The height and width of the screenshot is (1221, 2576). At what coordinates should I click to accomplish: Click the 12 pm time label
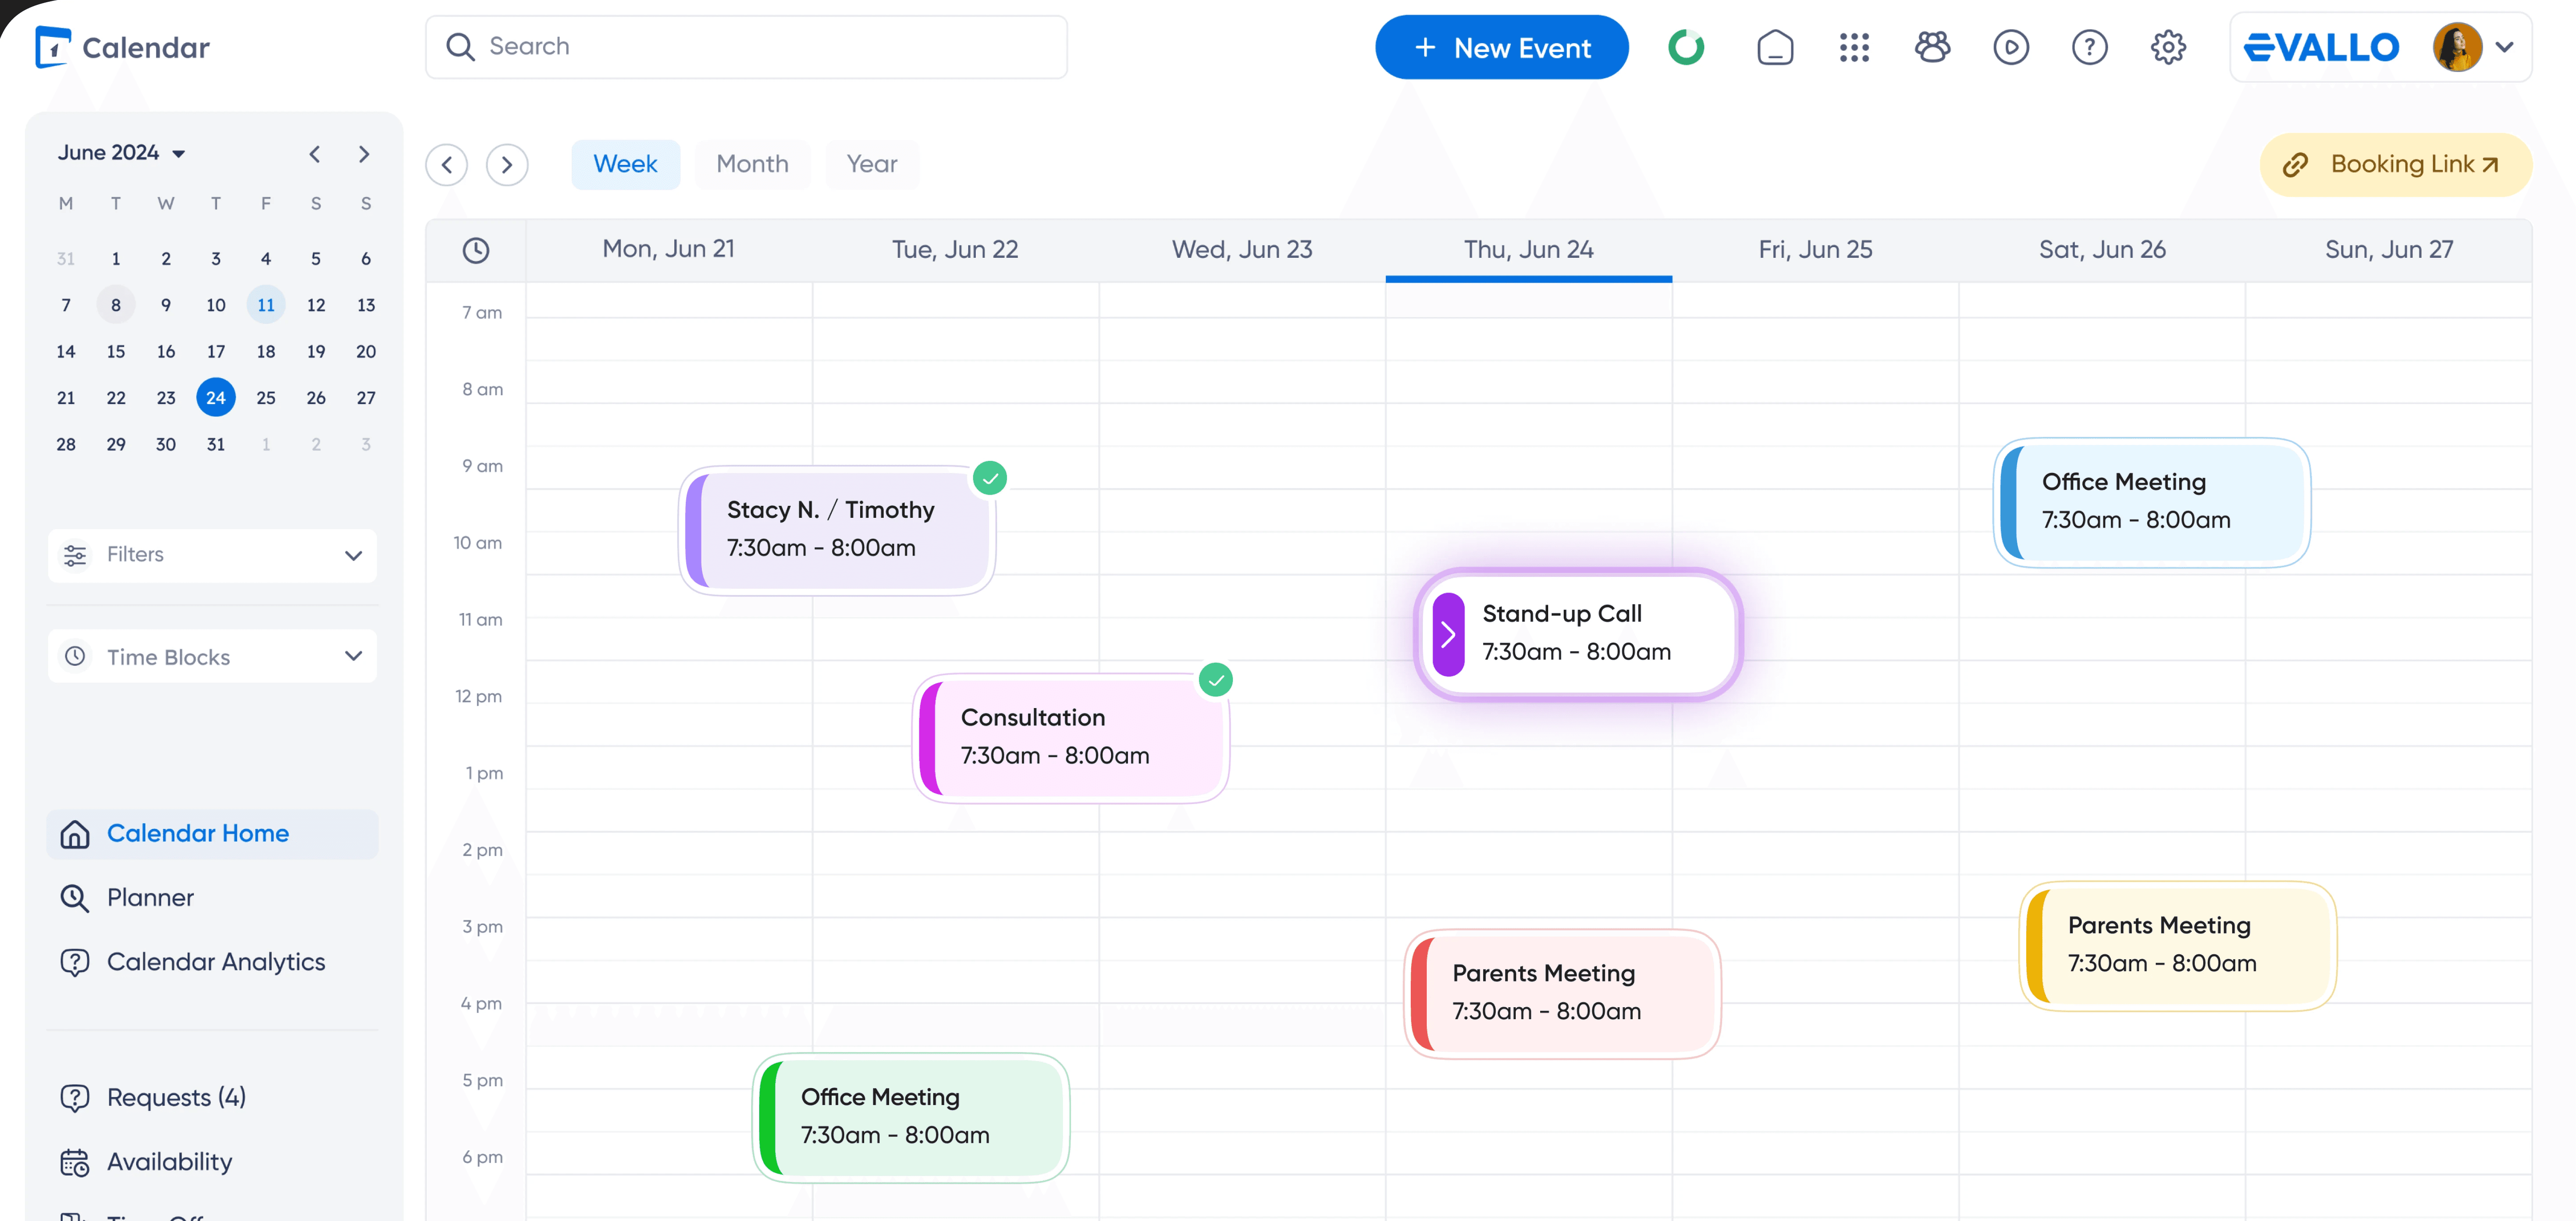tap(479, 697)
